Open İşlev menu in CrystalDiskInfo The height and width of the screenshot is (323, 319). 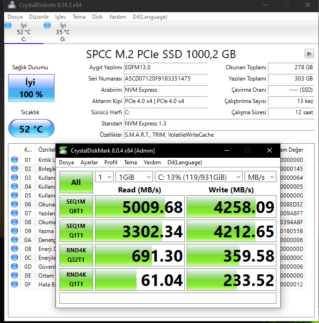(x=60, y=17)
